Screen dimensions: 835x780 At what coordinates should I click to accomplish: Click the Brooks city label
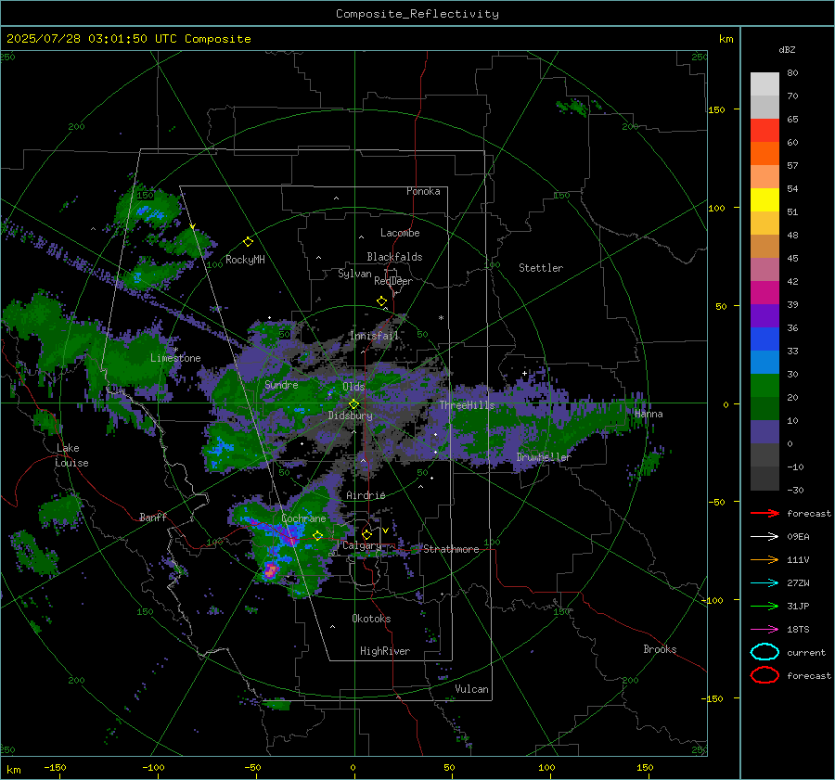(x=660, y=649)
